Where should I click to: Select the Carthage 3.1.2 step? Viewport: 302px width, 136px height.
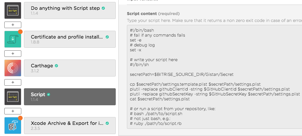70,68
